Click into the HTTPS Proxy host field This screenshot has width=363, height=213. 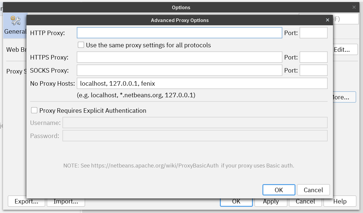click(x=179, y=57)
